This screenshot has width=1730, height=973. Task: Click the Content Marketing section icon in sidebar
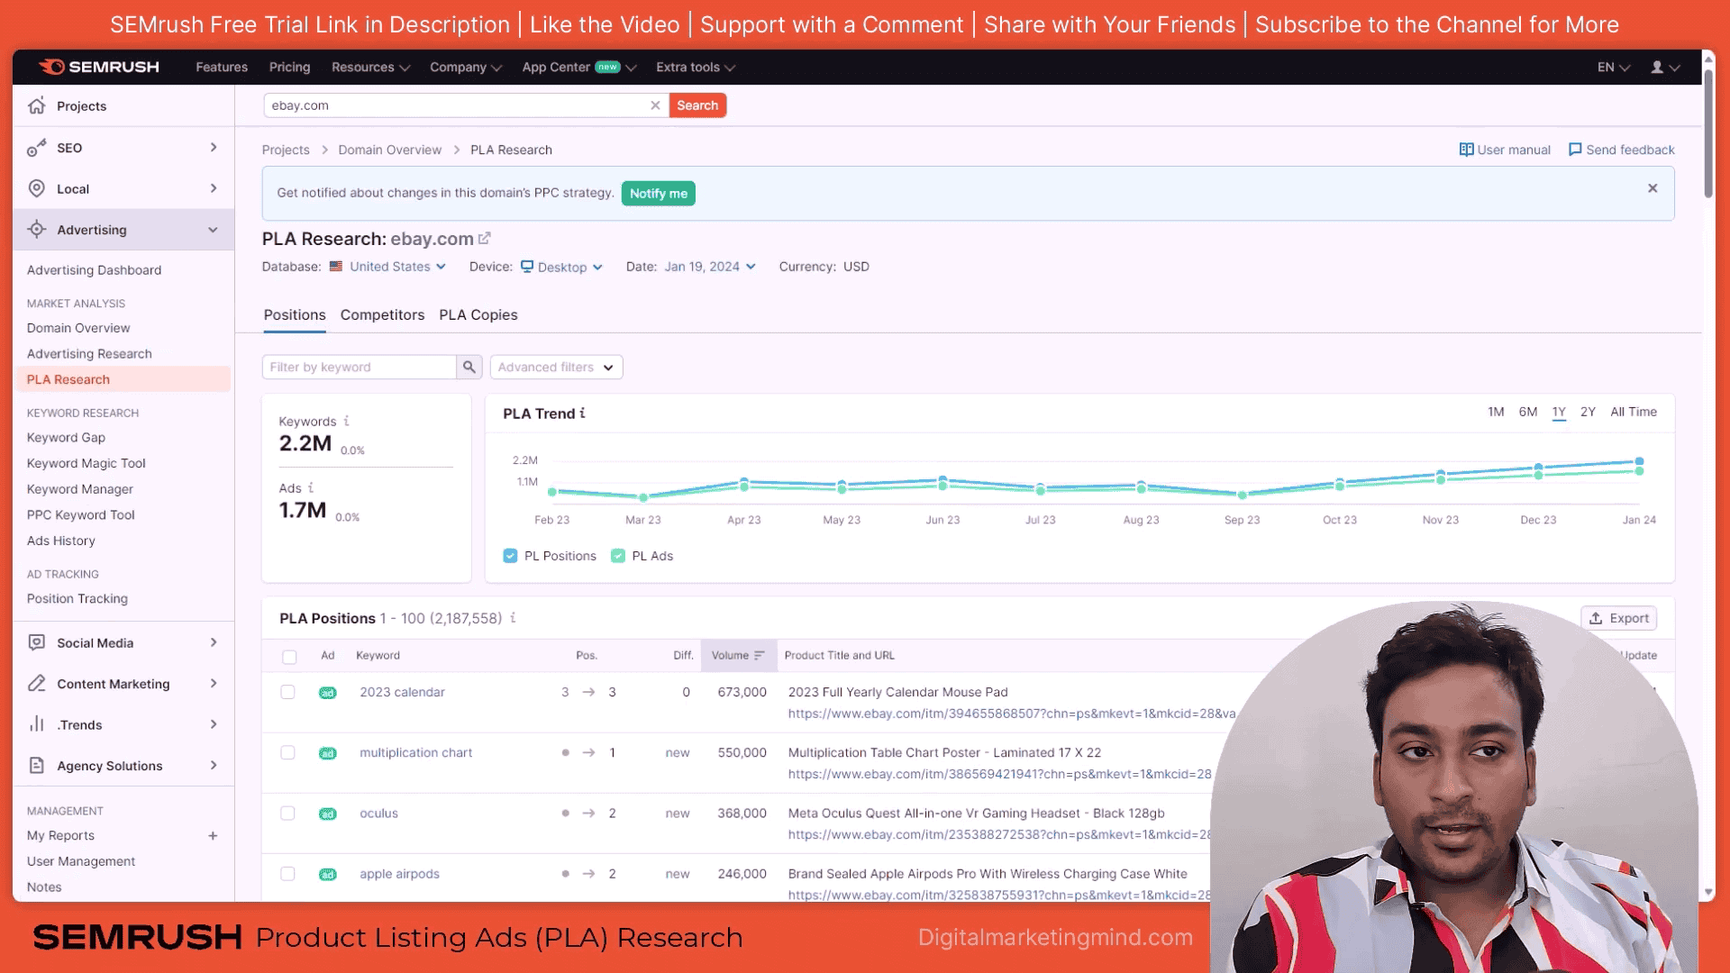click(38, 683)
